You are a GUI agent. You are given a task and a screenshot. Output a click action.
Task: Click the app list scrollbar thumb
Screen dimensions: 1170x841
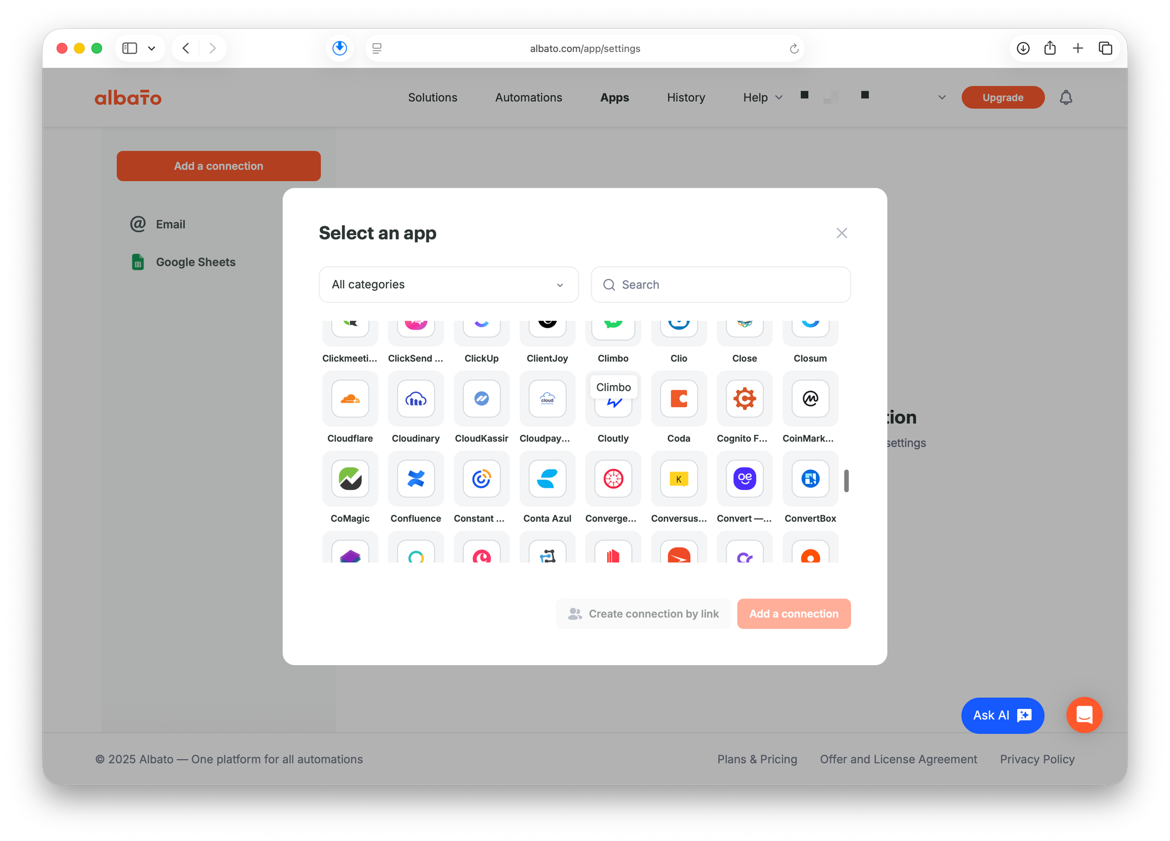[x=846, y=480]
